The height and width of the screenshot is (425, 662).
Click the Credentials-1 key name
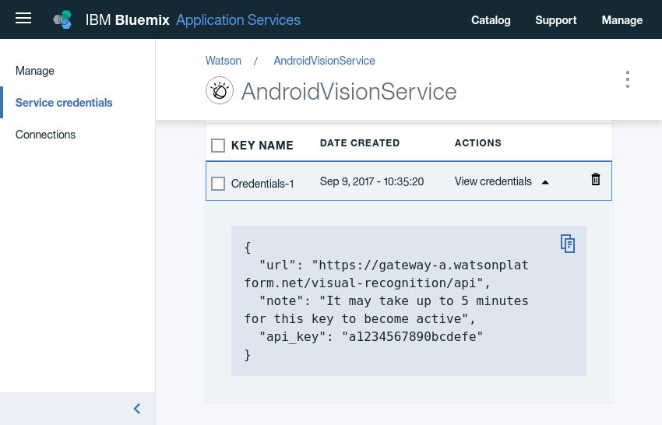[262, 184]
